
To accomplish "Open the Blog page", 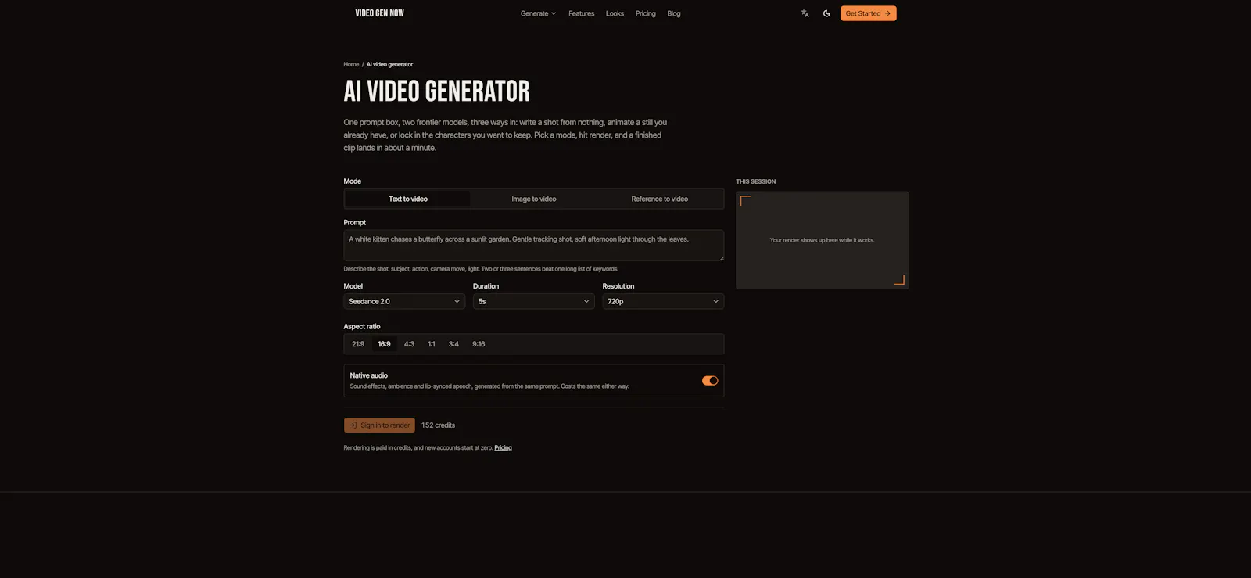I will coord(674,13).
